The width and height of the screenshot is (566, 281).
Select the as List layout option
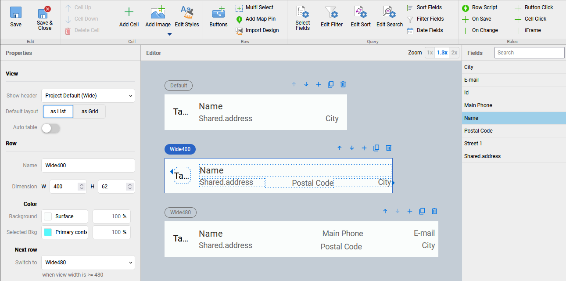tap(58, 112)
